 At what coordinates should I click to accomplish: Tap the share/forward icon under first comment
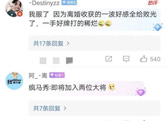pos(109,59)
